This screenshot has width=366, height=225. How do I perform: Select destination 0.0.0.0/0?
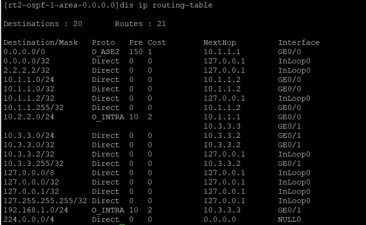tap(24, 52)
